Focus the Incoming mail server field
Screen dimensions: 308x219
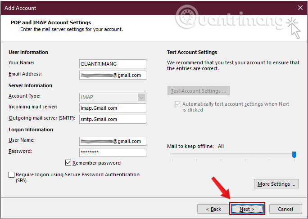[113, 108]
